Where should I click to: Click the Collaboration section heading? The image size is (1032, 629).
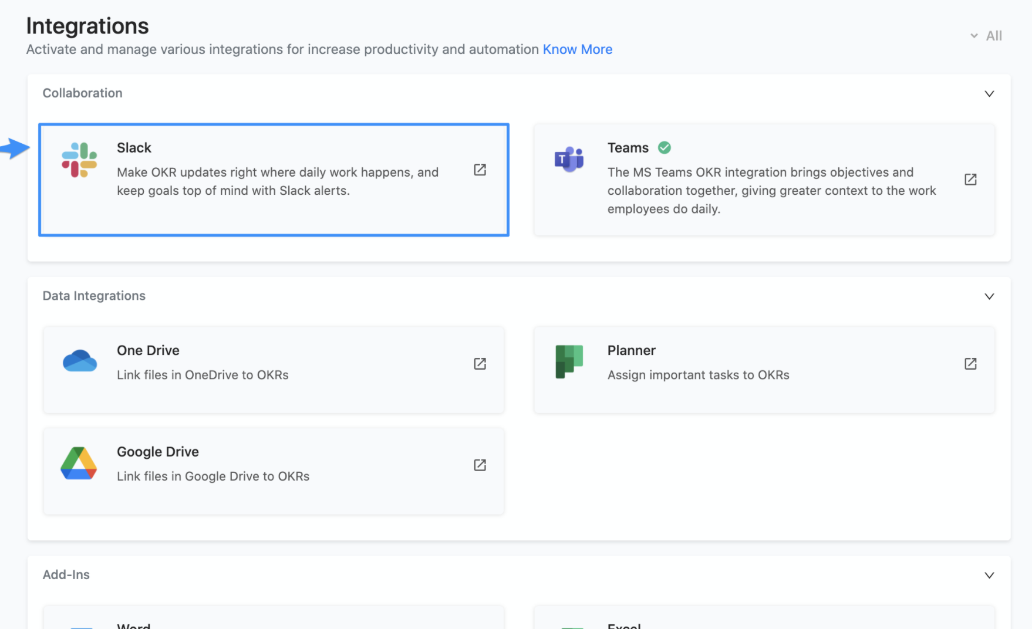click(x=82, y=93)
